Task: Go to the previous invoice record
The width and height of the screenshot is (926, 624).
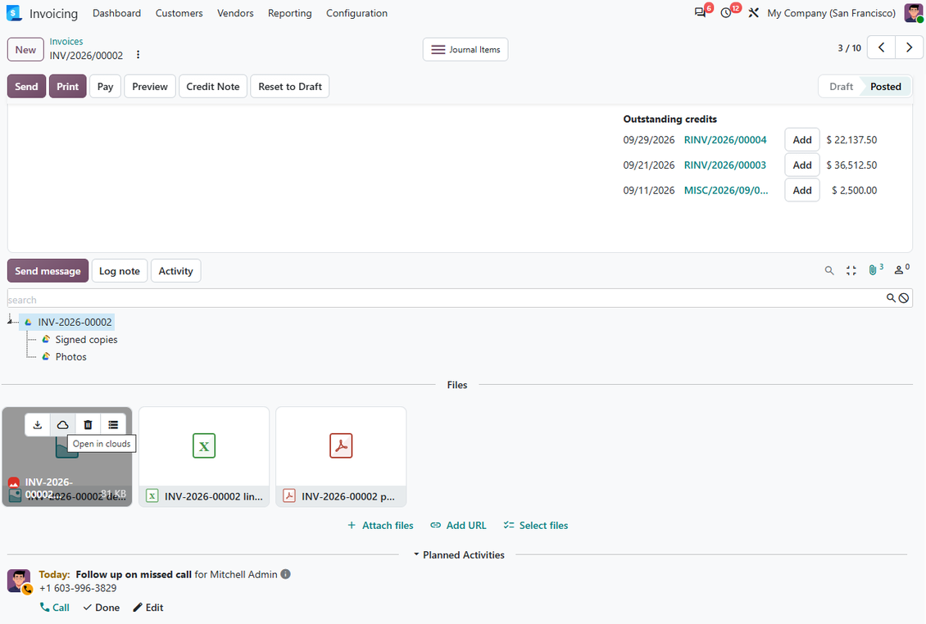Action: click(881, 47)
